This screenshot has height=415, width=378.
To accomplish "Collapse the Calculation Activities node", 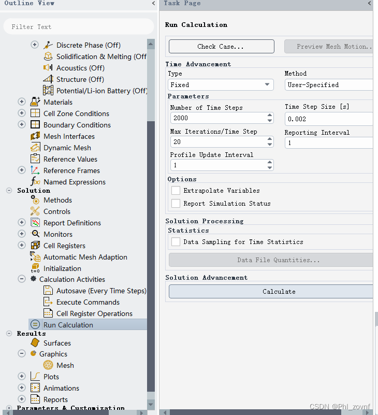I will point(22,279).
